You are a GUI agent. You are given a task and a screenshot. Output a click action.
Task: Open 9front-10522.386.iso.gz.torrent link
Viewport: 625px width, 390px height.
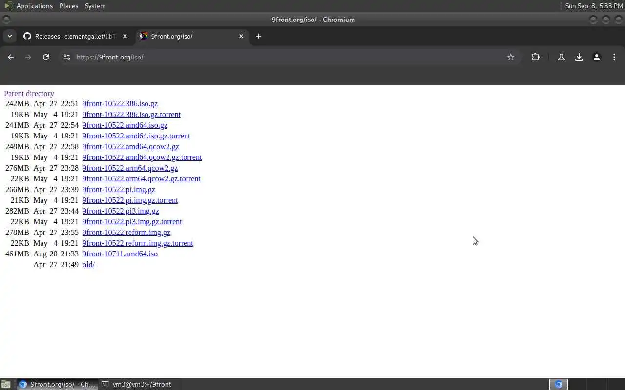tap(131, 115)
